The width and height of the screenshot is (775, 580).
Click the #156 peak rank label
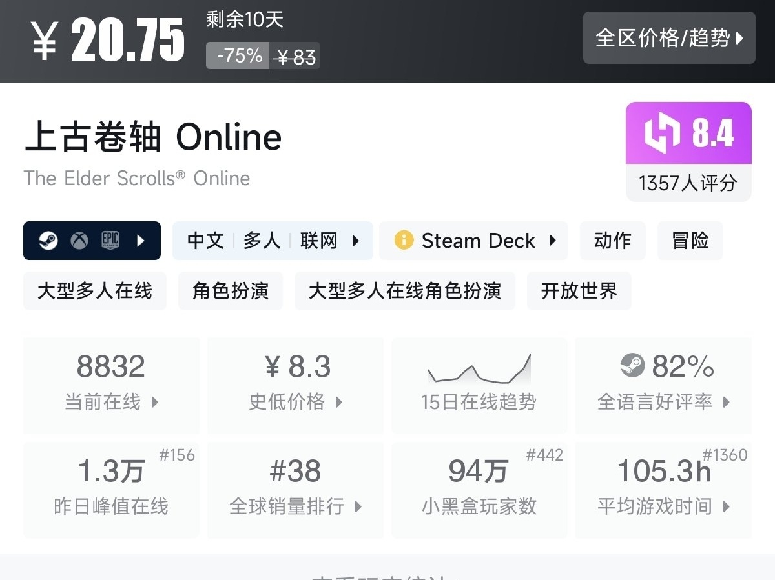click(177, 455)
